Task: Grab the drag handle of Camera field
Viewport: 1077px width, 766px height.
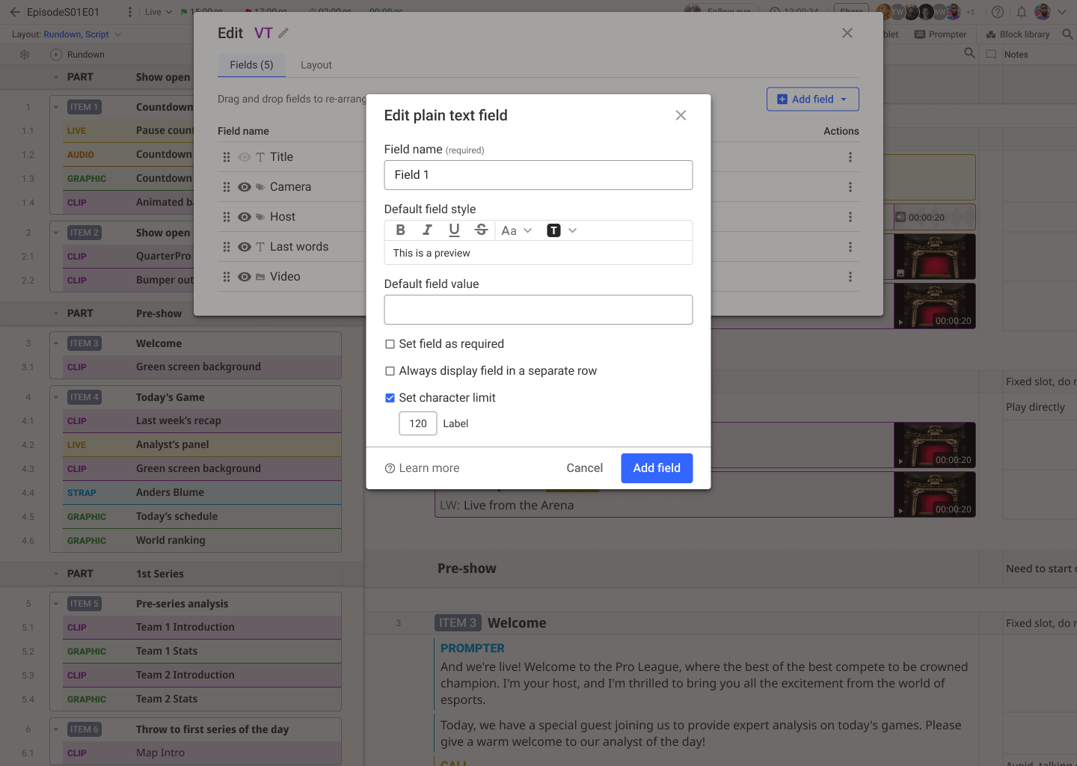Action: (x=227, y=187)
